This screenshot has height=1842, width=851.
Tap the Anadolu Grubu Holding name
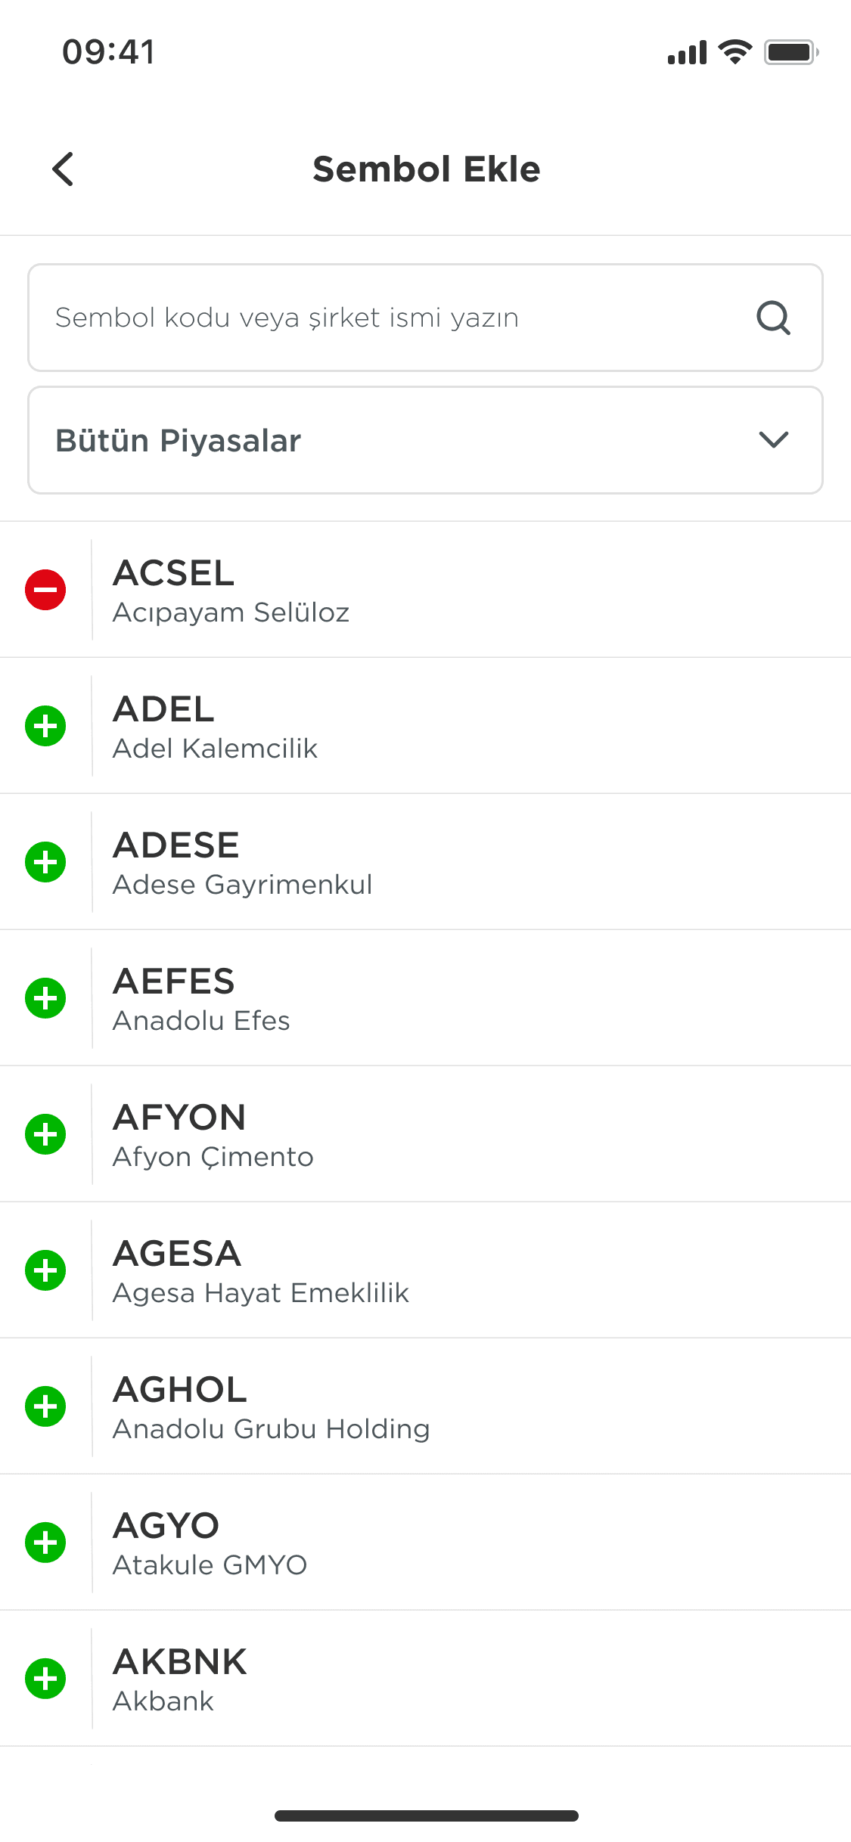(271, 1429)
